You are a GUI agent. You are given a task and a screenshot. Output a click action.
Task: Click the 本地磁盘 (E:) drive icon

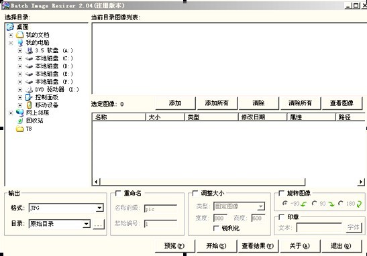[29, 74]
